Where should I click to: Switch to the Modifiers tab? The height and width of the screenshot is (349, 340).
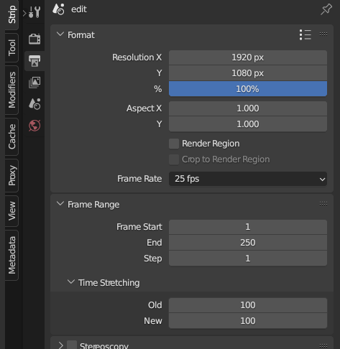tap(12, 90)
